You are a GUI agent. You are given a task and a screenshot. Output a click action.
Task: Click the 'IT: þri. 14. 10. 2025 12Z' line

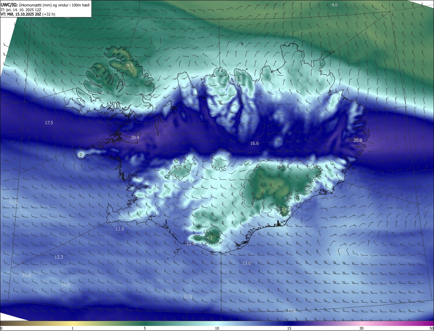(21, 10)
